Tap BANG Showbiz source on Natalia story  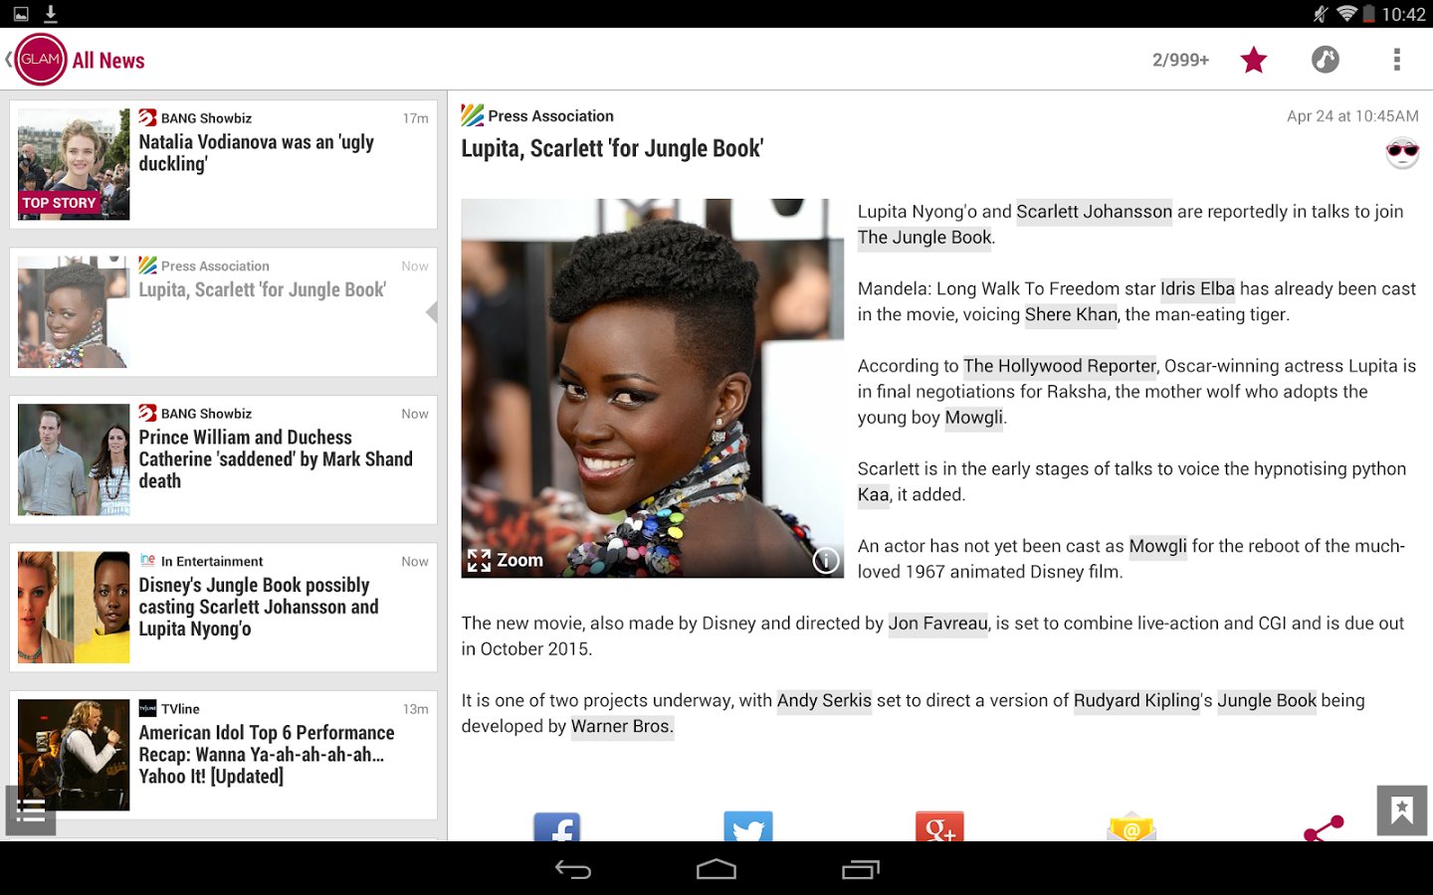(195, 118)
